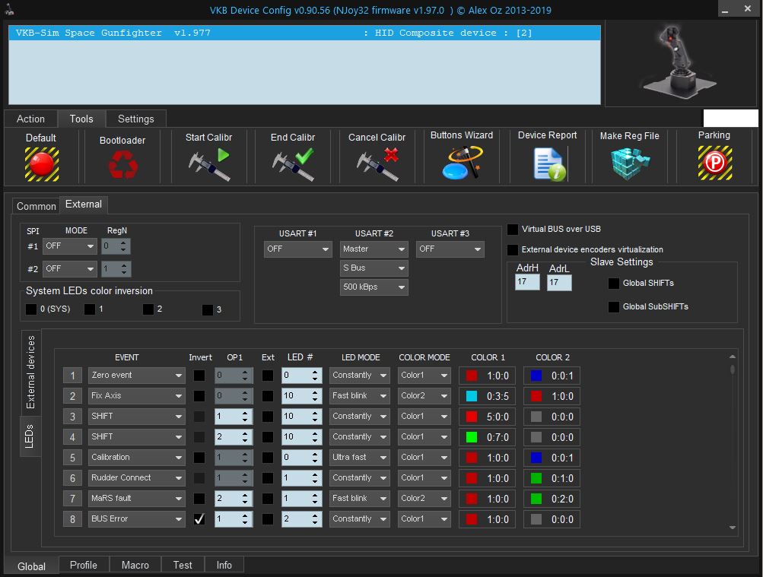Switch to the Action tab

30,119
